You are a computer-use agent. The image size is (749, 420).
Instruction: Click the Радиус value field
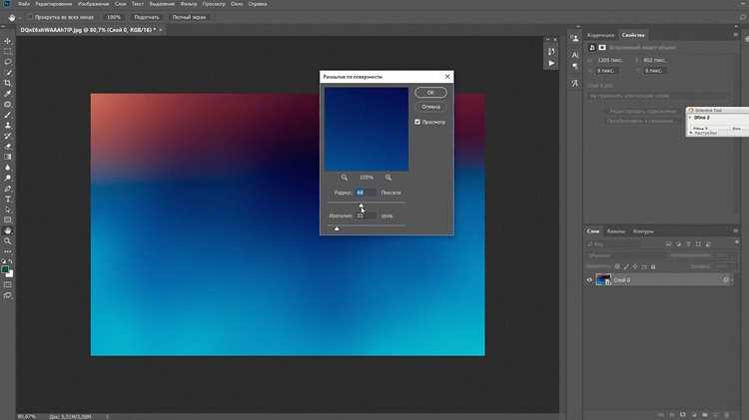point(366,193)
